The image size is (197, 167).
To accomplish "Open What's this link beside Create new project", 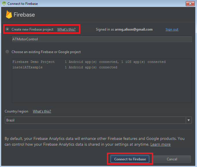I will (66, 29).
